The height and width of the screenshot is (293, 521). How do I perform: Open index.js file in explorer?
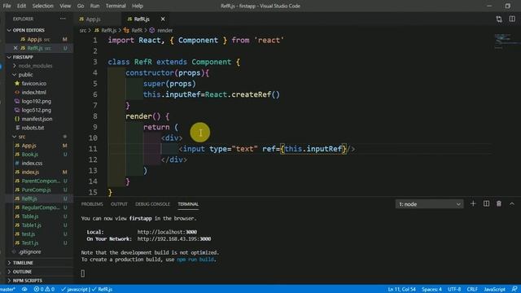coord(30,172)
